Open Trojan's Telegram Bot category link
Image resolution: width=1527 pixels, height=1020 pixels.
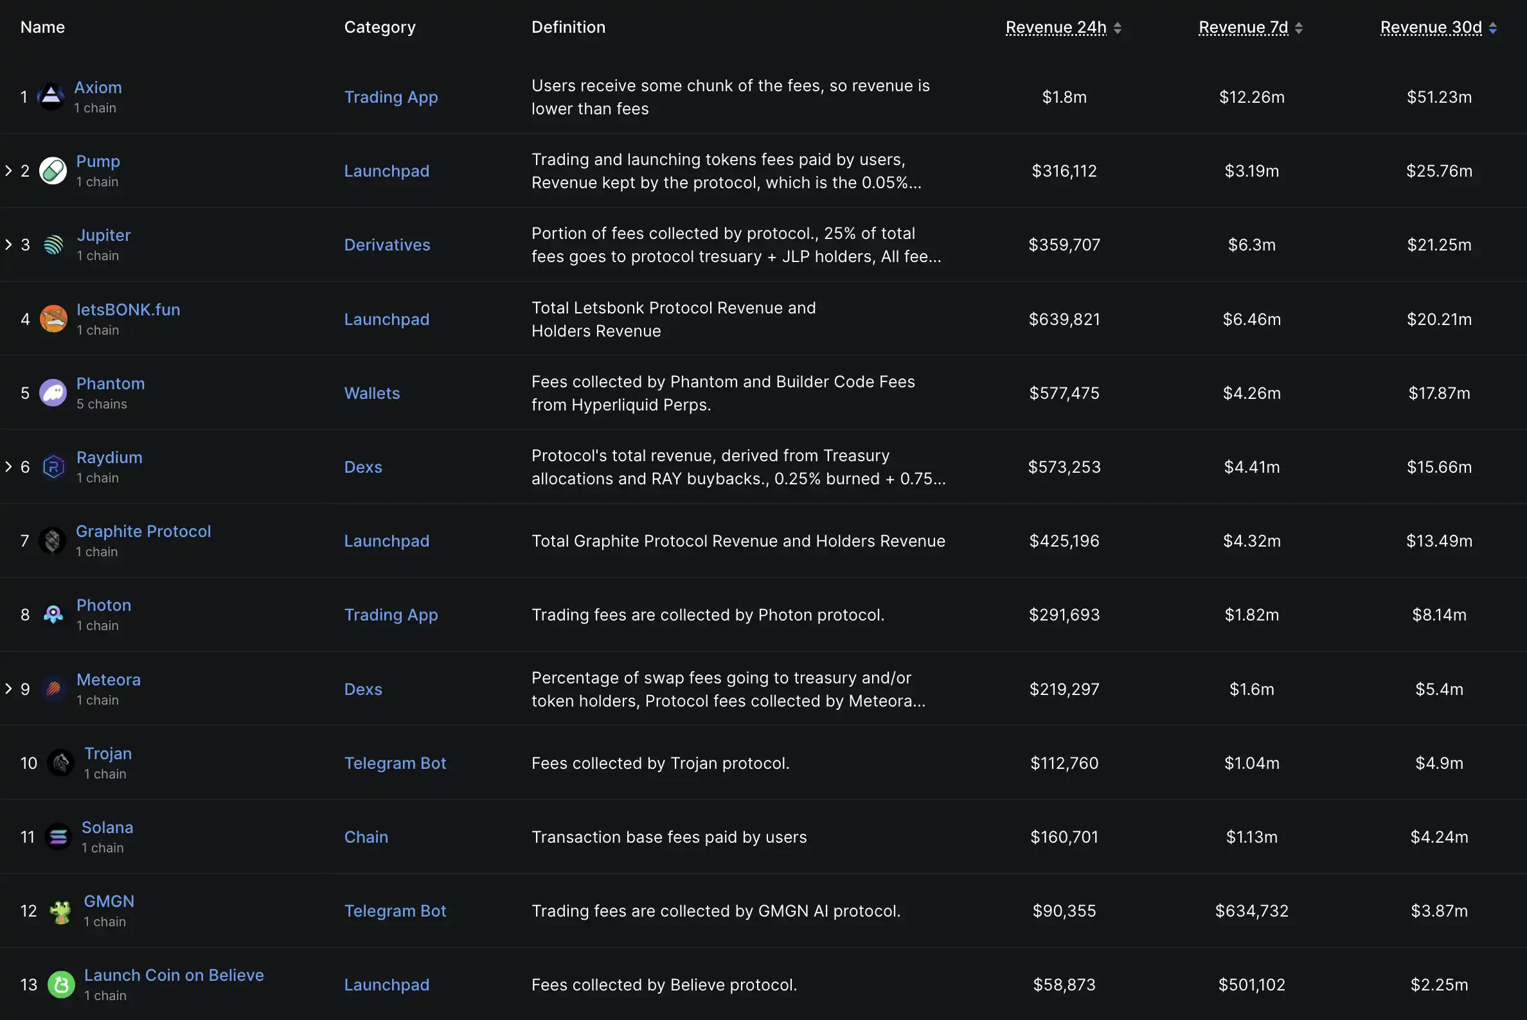(x=395, y=763)
